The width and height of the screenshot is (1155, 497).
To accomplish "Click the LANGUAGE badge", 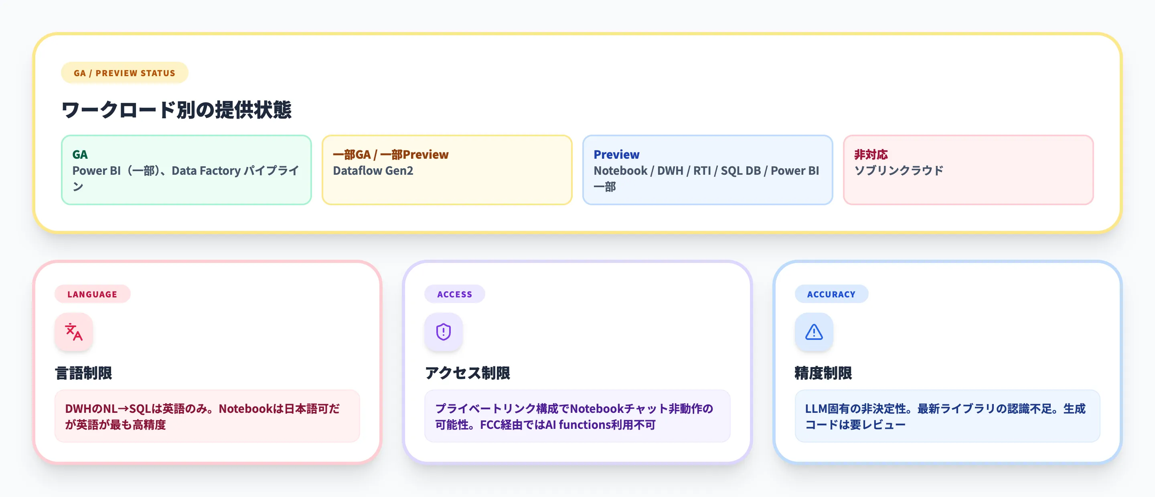I will 92,294.
